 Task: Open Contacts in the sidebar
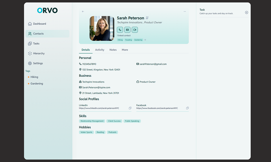(47, 34)
